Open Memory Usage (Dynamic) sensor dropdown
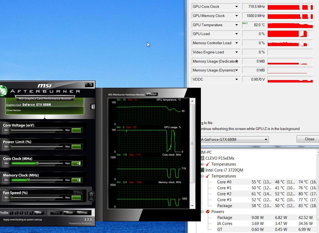Image resolution: width=319 pixels, height=233 pixels. click(x=236, y=70)
